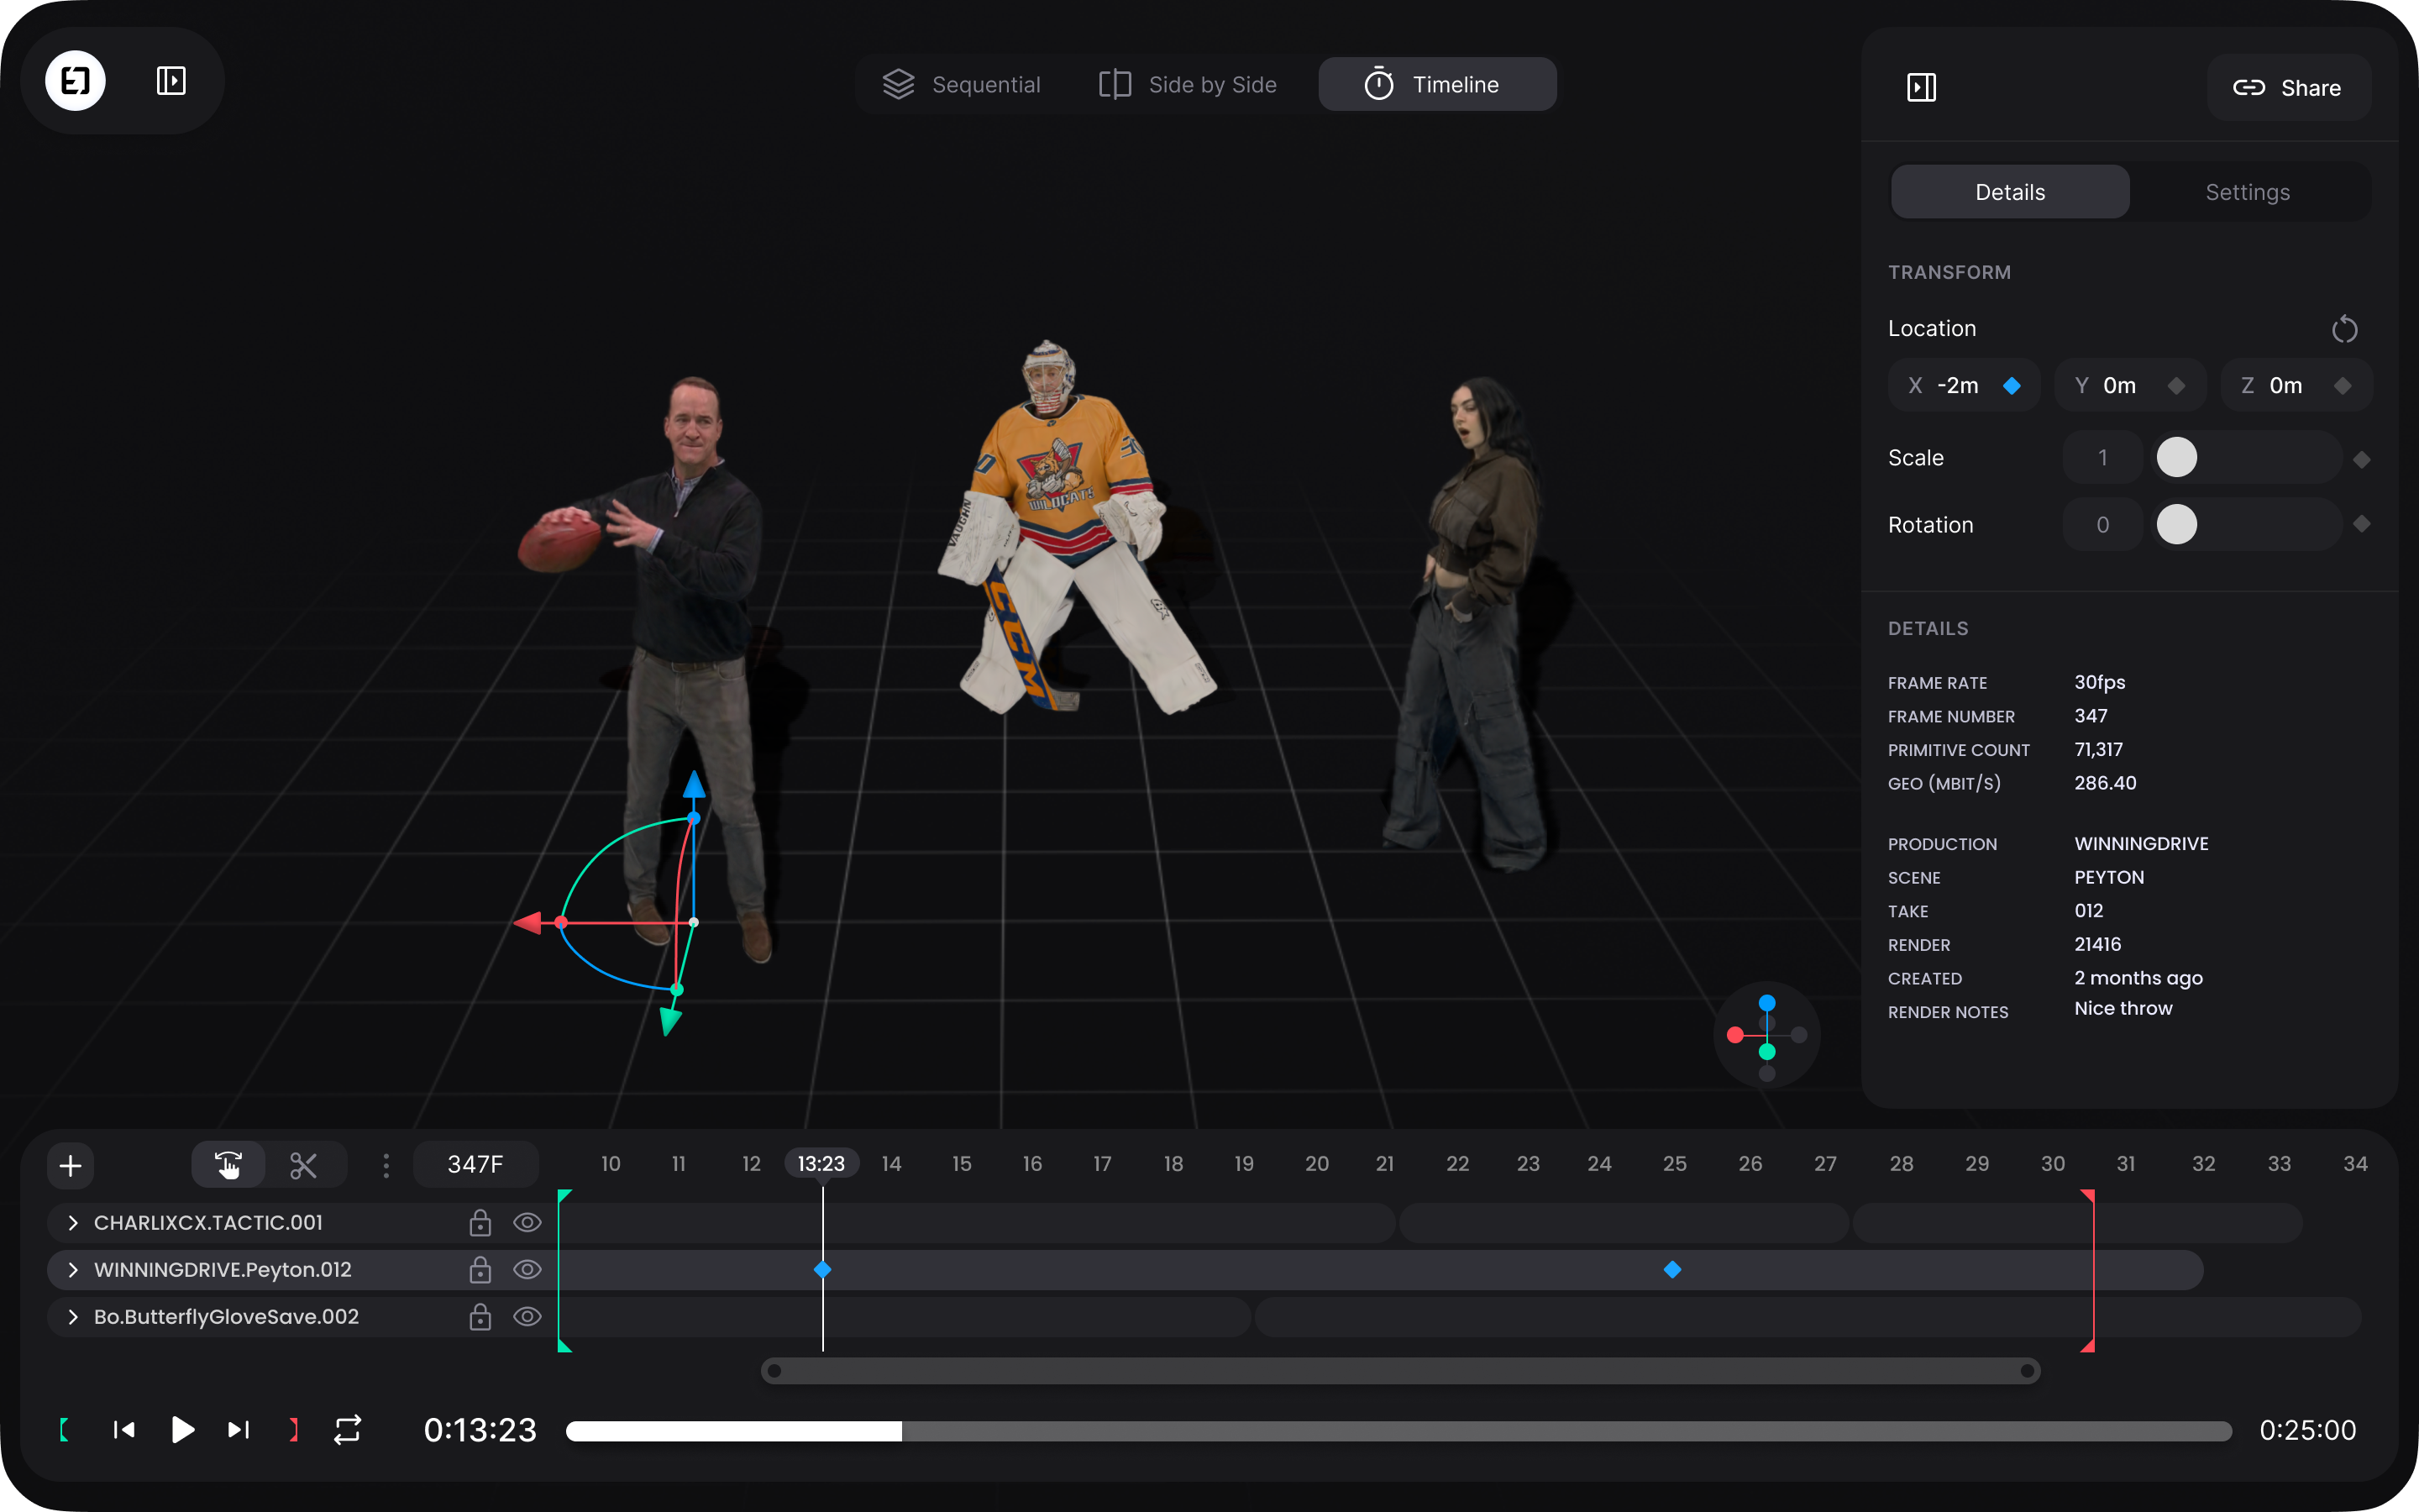The height and width of the screenshot is (1512, 2419).
Task: Expand the Bo.ButterflyGloveSave.002 track
Action: [73, 1317]
